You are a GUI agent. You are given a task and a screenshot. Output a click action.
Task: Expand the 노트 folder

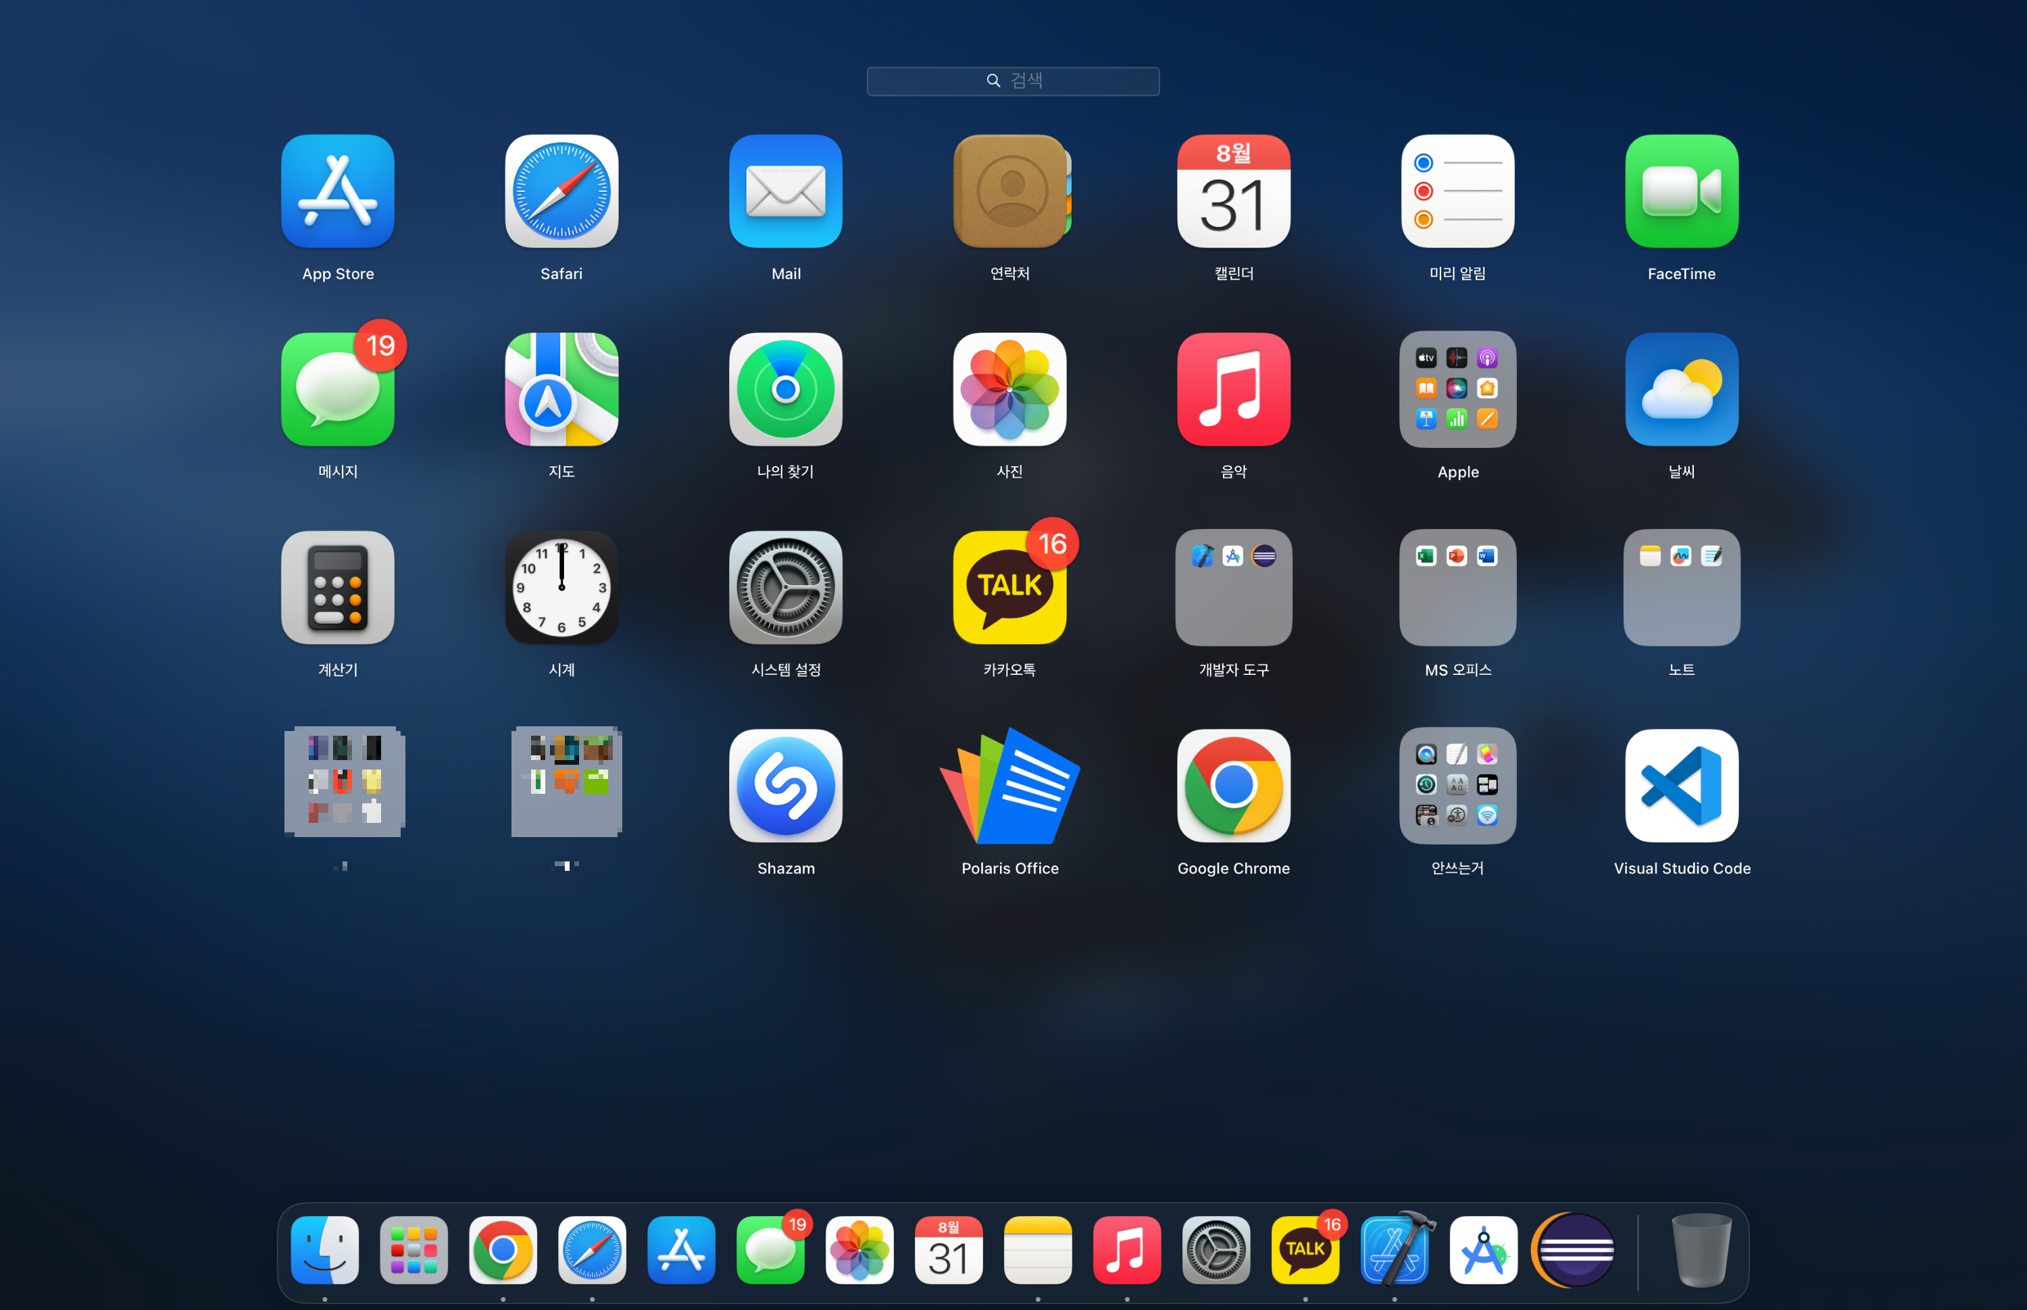[x=1681, y=588]
